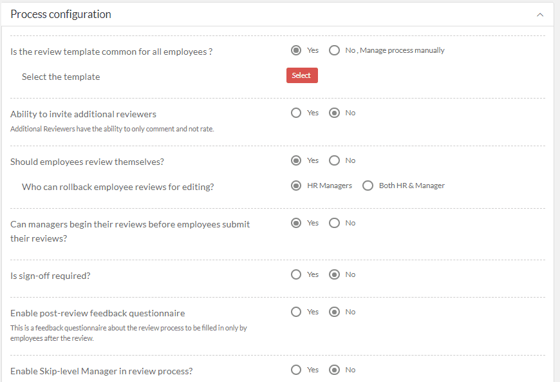Click the red Select template button
The image size is (560, 382).
point(302,75)
